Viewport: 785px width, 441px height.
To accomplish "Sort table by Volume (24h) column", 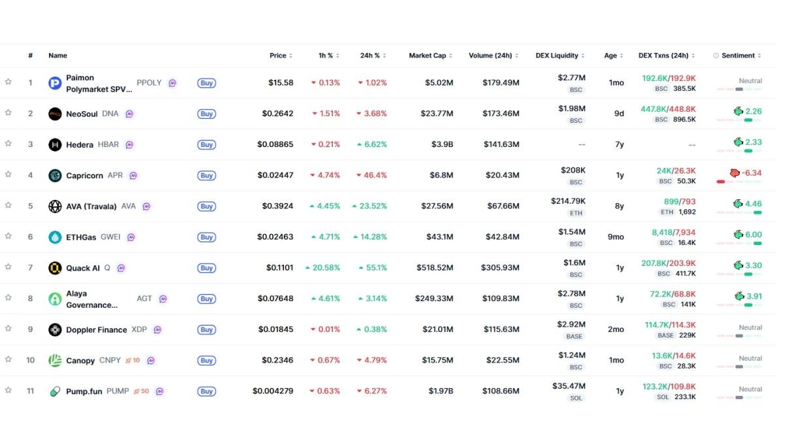I will click(494, 56).
